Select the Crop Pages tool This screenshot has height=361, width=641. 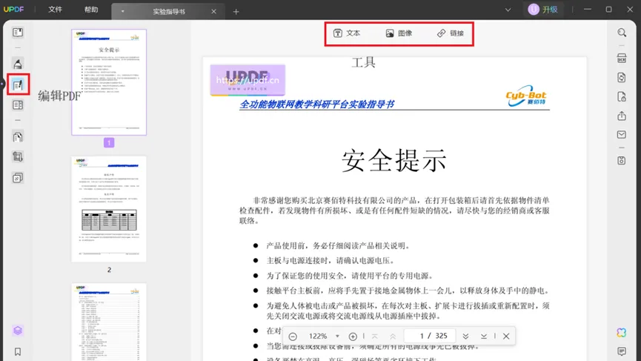pyautogui.click(x=18, y=157)
